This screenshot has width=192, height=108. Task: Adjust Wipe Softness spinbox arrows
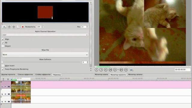[88, 62]
